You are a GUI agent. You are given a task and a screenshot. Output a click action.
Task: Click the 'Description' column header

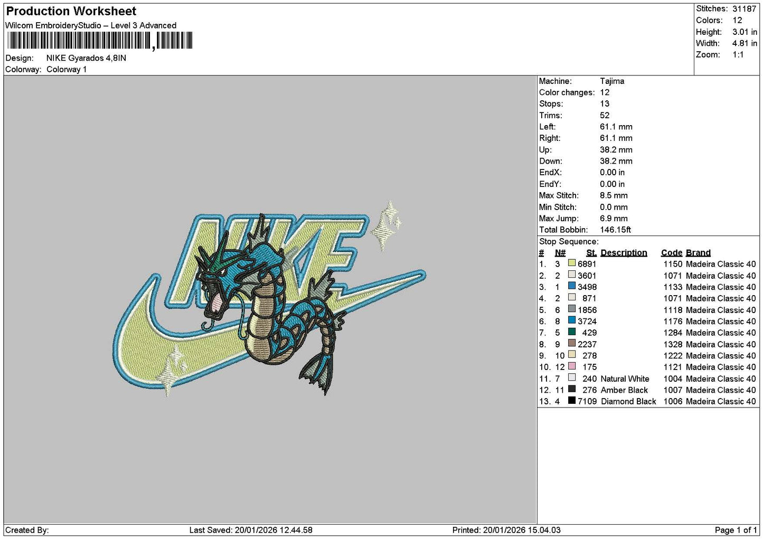(x=624, y=253)
